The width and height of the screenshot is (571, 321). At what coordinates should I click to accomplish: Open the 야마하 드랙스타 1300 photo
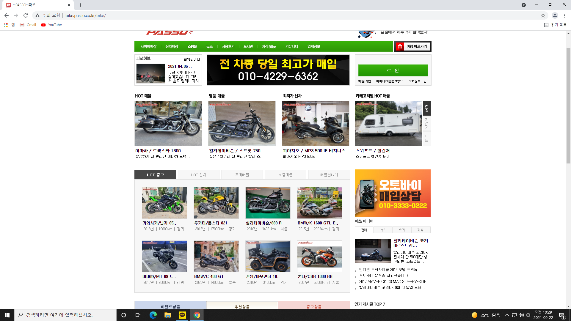click(x=168, y=124)
